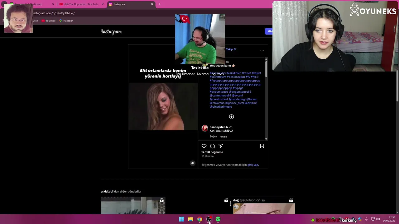Play the reel video of blonde woman
This screenshot has width=399, height=224.
pos(163,106)
